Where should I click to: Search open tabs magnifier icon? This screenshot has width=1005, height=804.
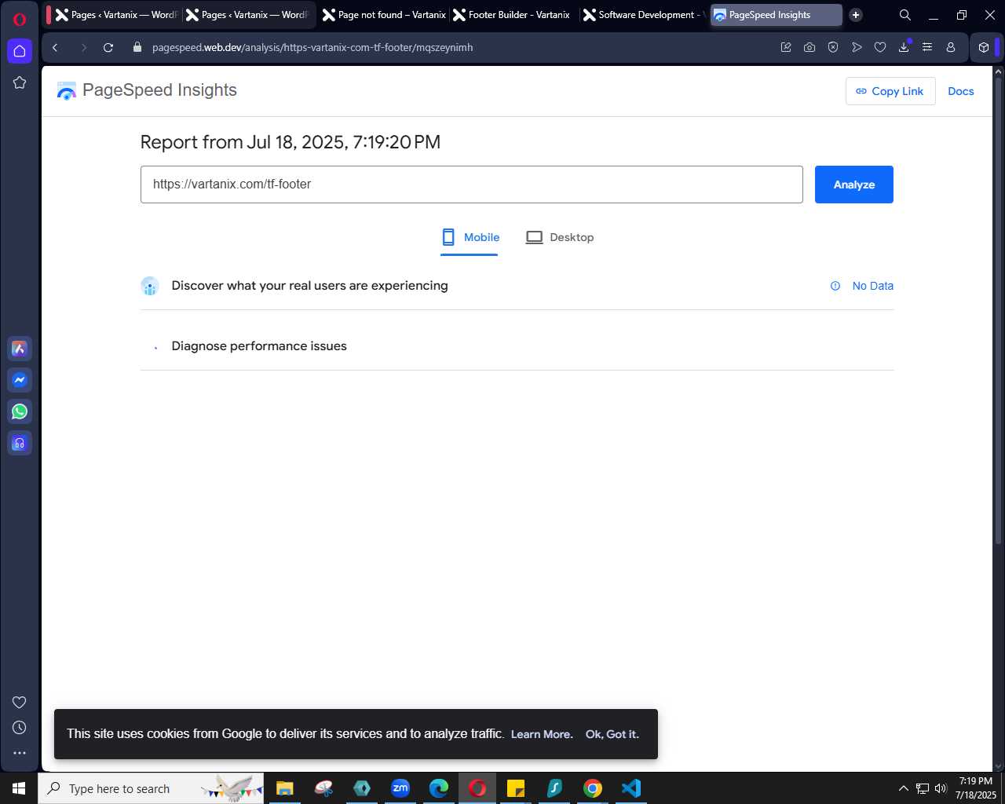(x=905, y=15)
